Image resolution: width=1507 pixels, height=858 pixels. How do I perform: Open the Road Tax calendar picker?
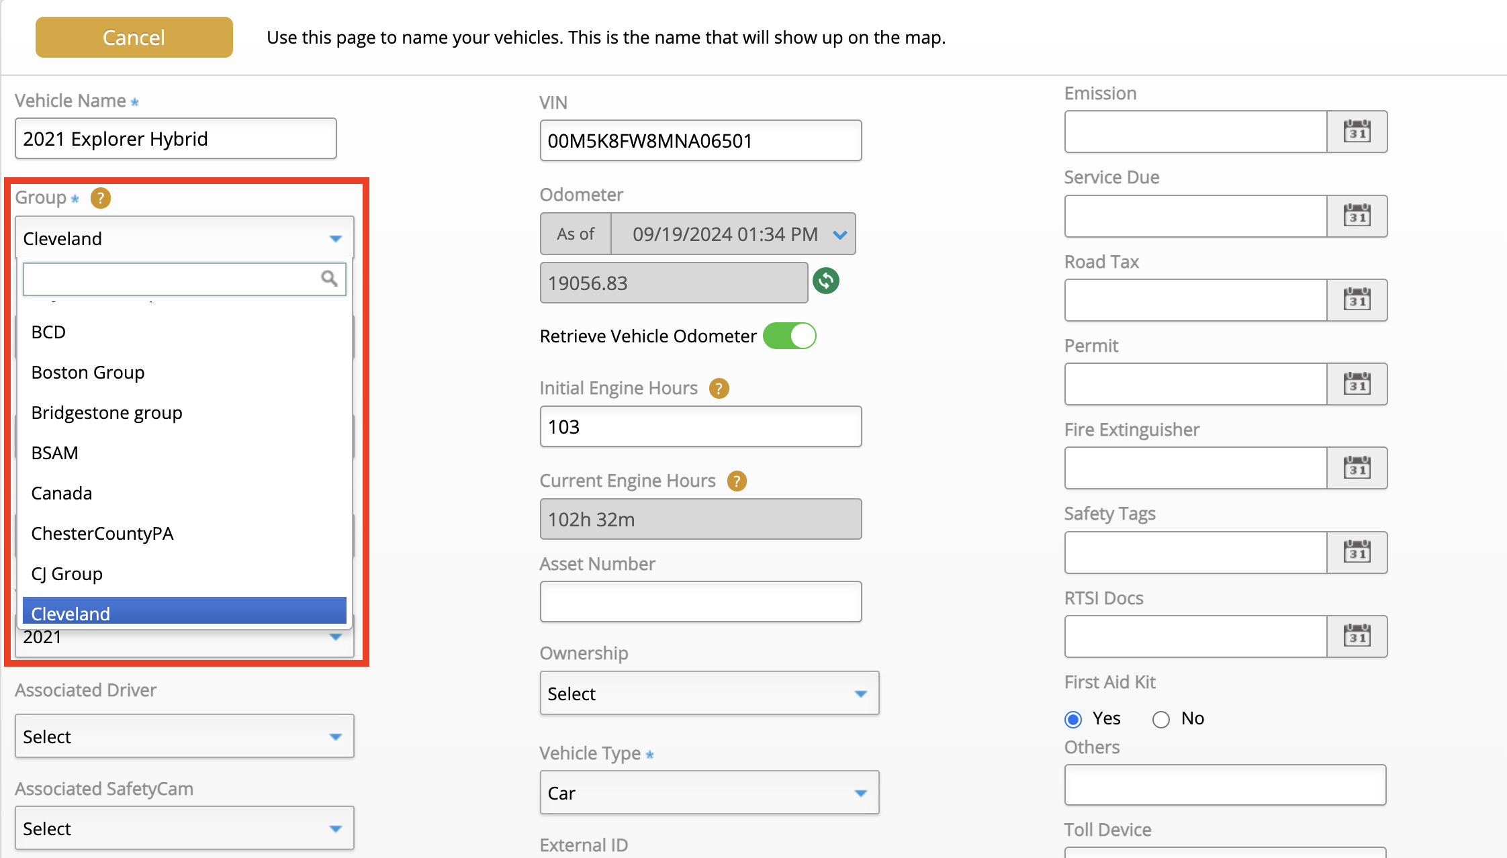(1357, 300)
